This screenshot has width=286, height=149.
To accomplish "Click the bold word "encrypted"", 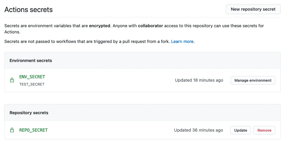I will [x=99, y=26].
